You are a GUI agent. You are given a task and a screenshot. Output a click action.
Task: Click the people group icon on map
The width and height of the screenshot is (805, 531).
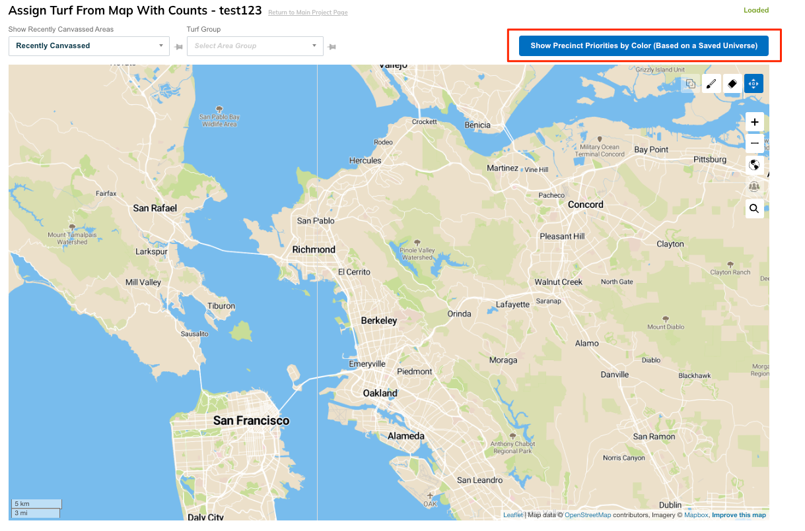pos(755,187)
